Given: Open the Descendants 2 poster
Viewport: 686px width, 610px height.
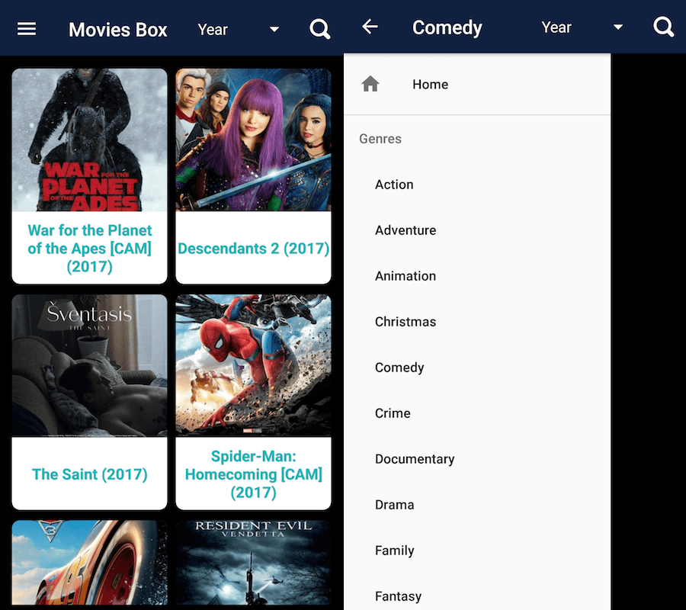Looking at the screenshot, I should click(x=253, y=140).
